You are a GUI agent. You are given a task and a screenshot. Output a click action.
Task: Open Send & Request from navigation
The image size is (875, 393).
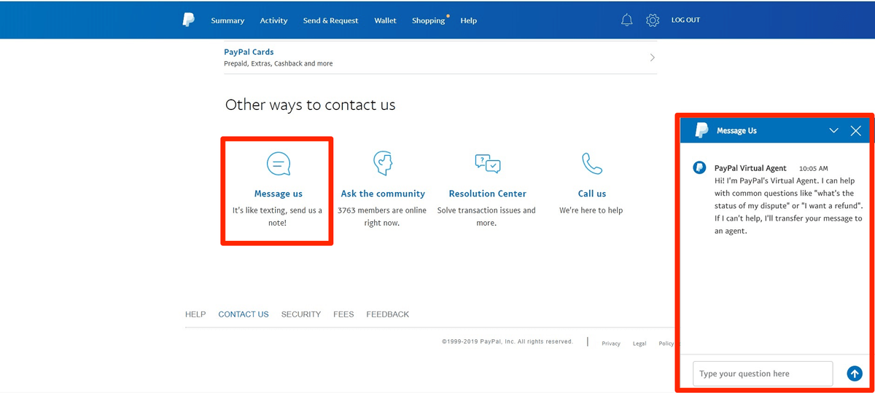[x=330, y=20]
